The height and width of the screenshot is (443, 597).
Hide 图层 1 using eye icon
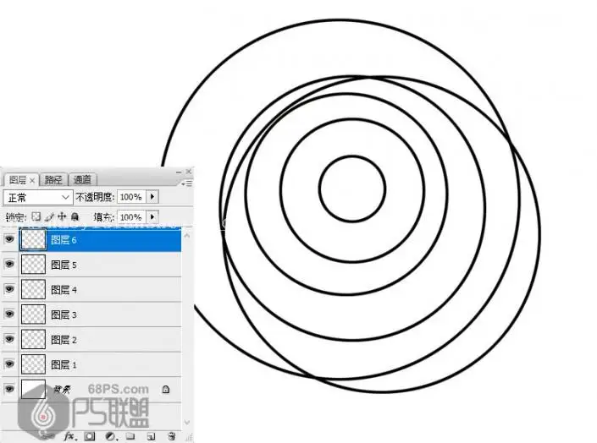pos(9,364)
